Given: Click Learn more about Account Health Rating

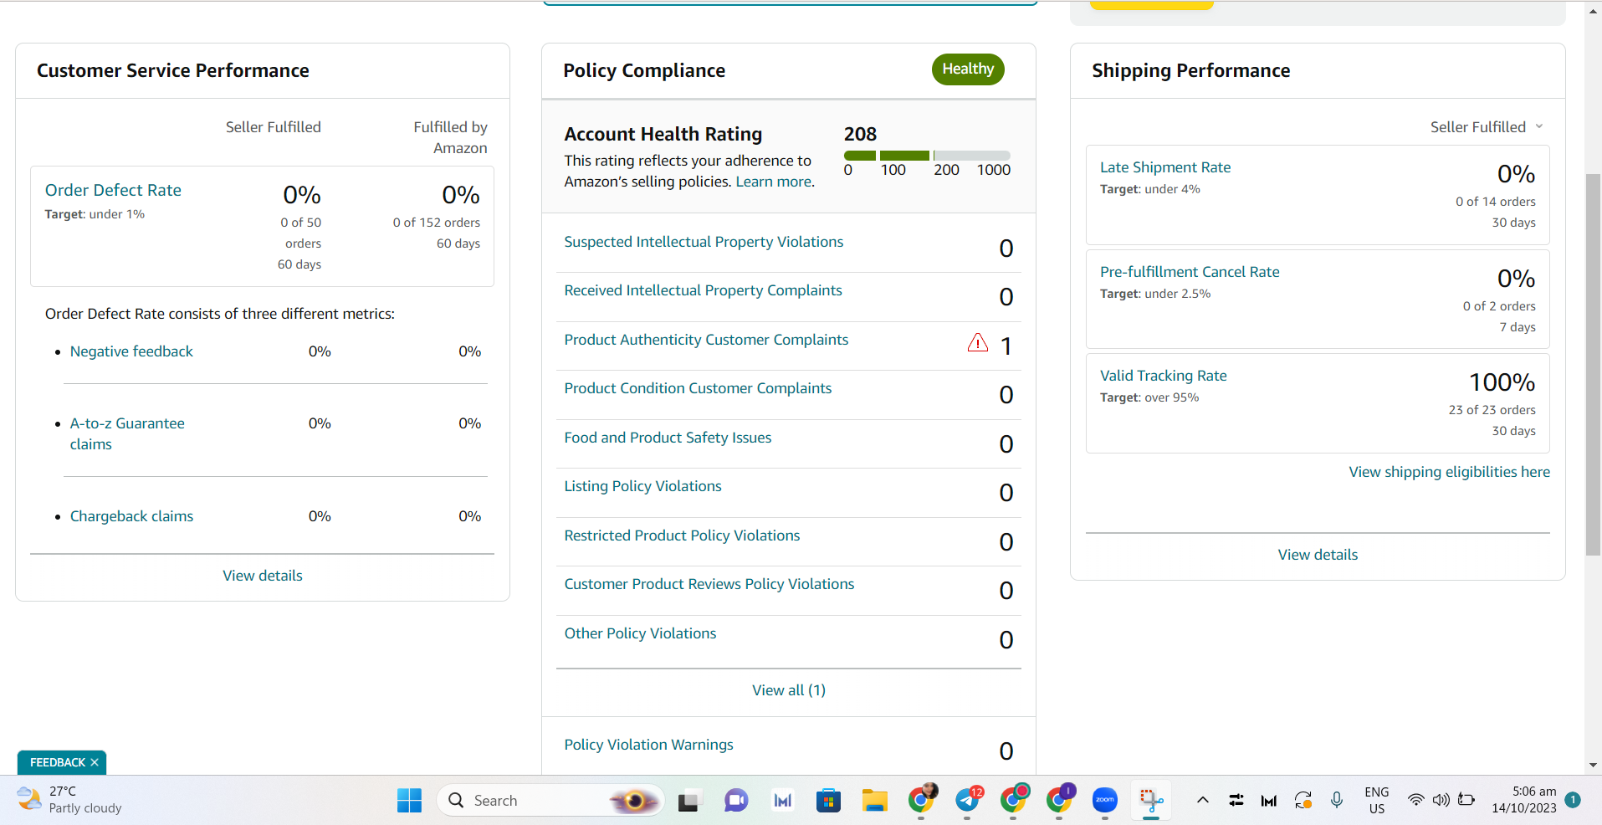Looking at the screenshot, I should pyautogui.click(x=774, y=182).
